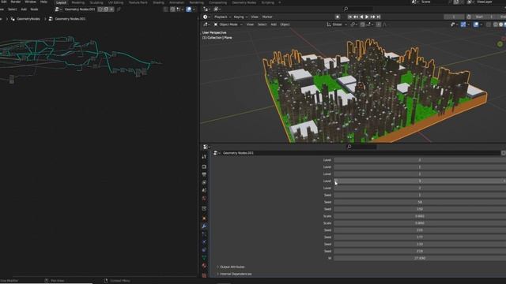Click Seed field with value 58
The image size is (506, 284).
(420, 202)
